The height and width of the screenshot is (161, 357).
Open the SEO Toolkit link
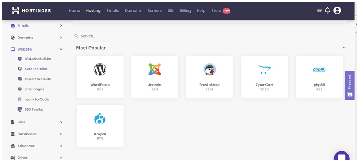33,110
